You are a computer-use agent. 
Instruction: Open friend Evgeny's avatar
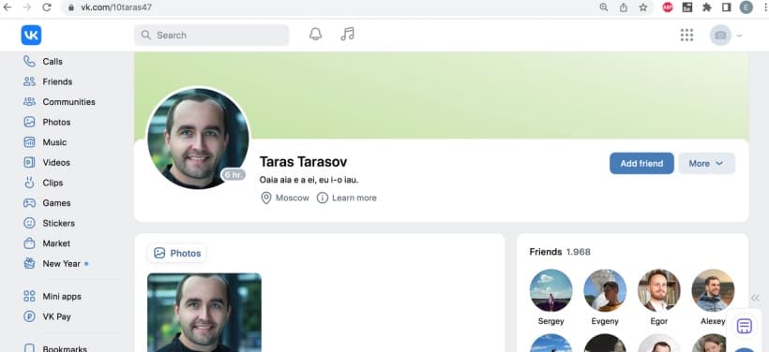605,290
